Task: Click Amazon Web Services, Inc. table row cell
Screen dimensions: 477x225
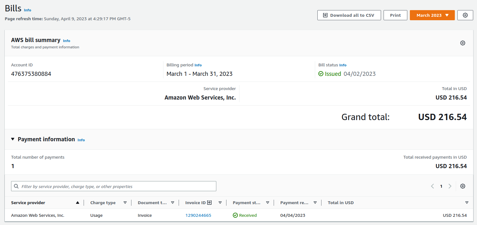Action: [x=38, y=215]
